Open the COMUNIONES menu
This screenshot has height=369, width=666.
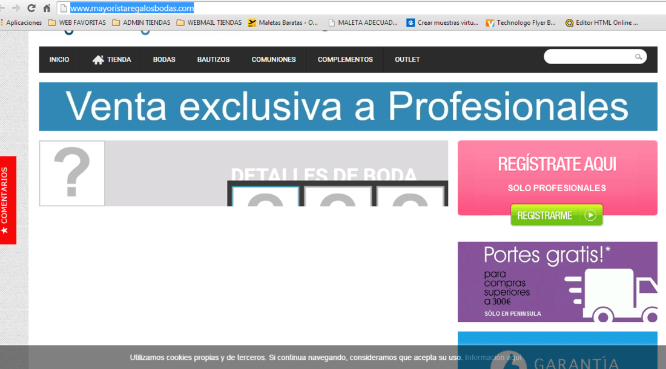(274, 59)
